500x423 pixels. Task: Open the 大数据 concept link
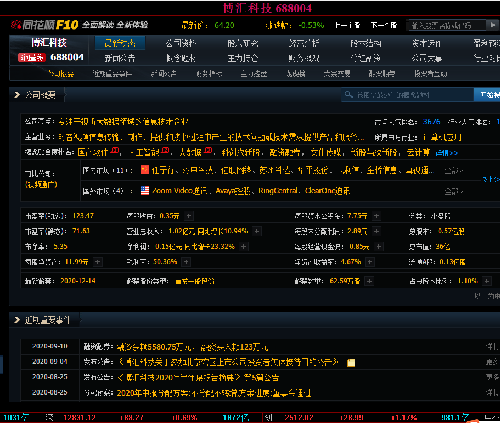point(190,152)
